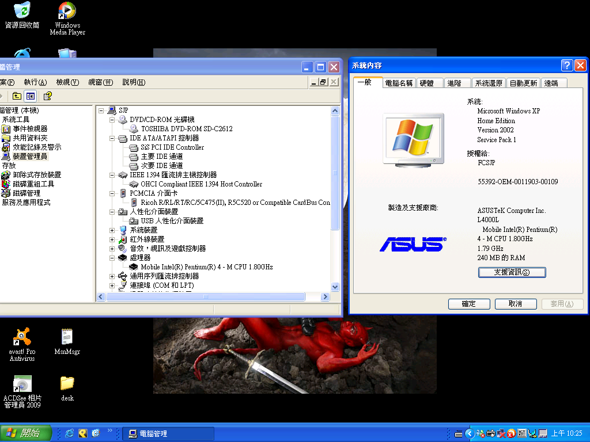The image size is (590, 442).
Task: Open the 資源回收筒 recycle bin desktop icon
Action: (x=22, y=16)
